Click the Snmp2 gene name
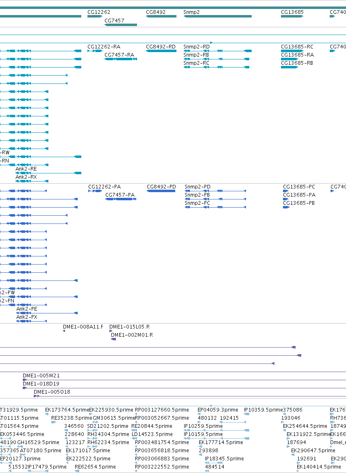This screenshot has width=346, height=473. pyautogui.click(x=191, y=12)
